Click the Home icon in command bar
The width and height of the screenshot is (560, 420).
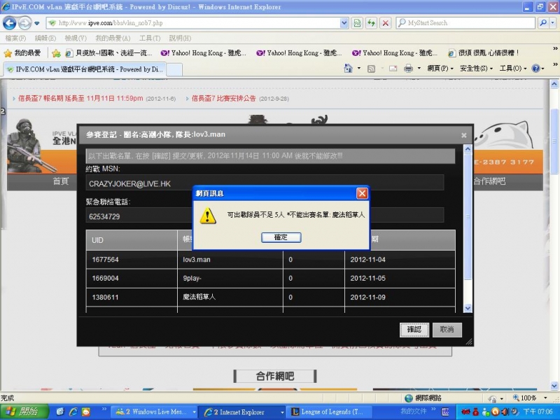click(348, 68)
